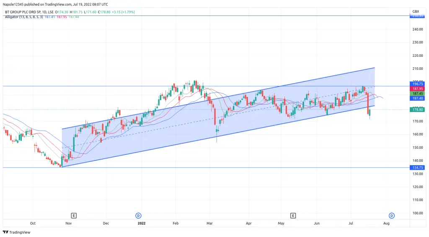Click the '2022' label on time axis
Viewport: 429px width, 237px height.
142,223
